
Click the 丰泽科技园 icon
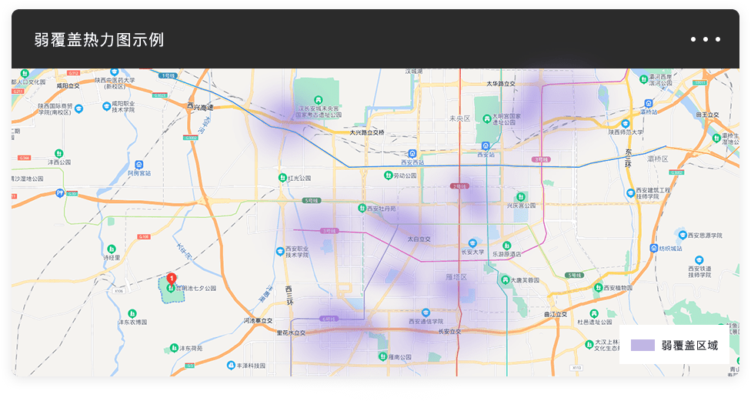click(x=231, y=366)
